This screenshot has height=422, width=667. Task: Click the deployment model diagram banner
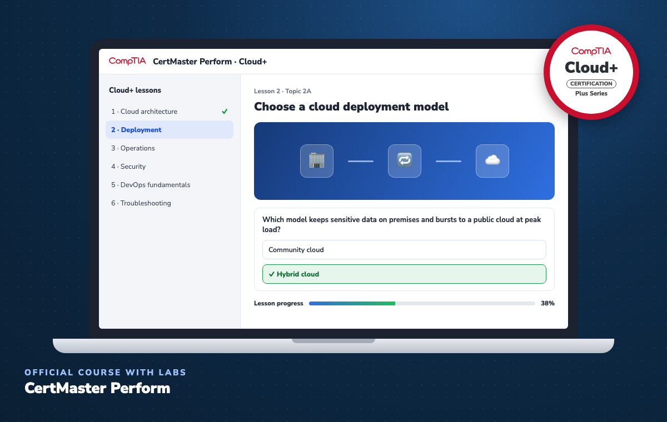pos(404,161)
